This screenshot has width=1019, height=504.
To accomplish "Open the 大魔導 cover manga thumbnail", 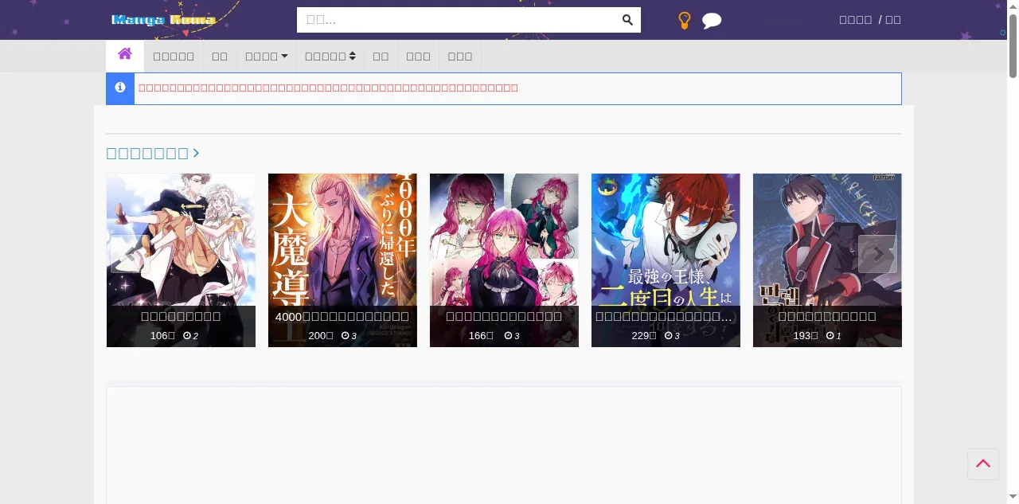I will (342, 260).
